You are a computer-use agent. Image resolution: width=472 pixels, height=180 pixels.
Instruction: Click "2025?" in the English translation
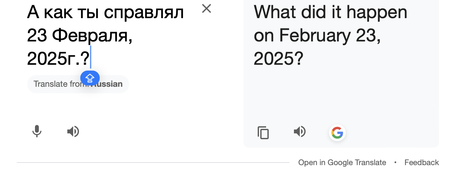pos(278,59)
